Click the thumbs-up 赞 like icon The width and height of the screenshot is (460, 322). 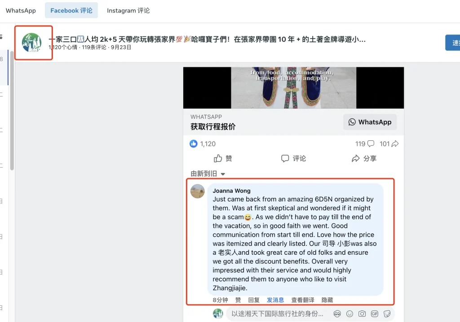point(218,158)
